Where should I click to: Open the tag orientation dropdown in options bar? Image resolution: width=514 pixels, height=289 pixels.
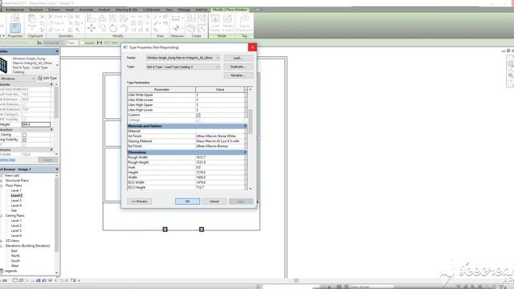51,43
